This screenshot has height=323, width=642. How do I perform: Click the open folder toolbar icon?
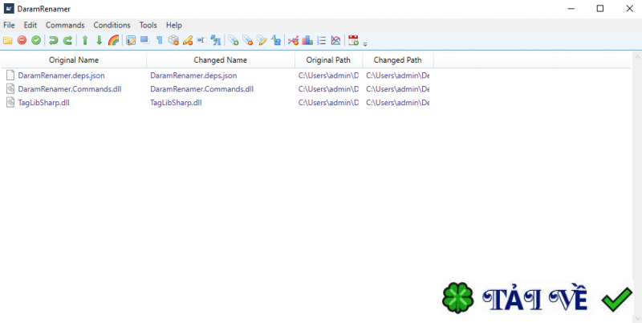point(8,40)
